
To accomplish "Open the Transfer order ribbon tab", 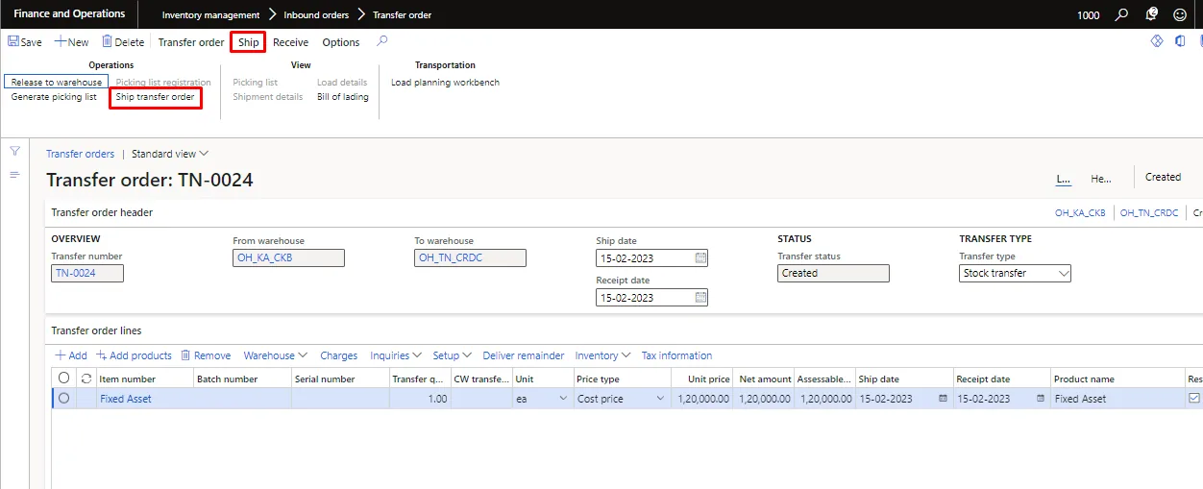I will (x=191, y=42).
